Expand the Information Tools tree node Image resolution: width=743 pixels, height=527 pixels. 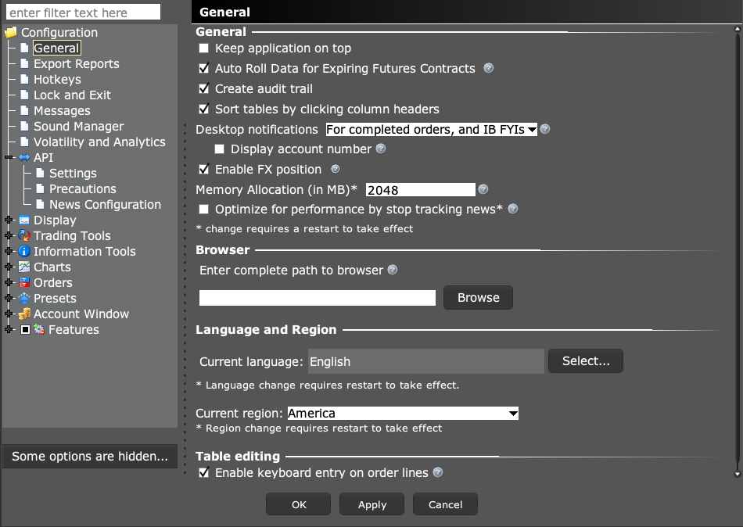coord(9,251)
